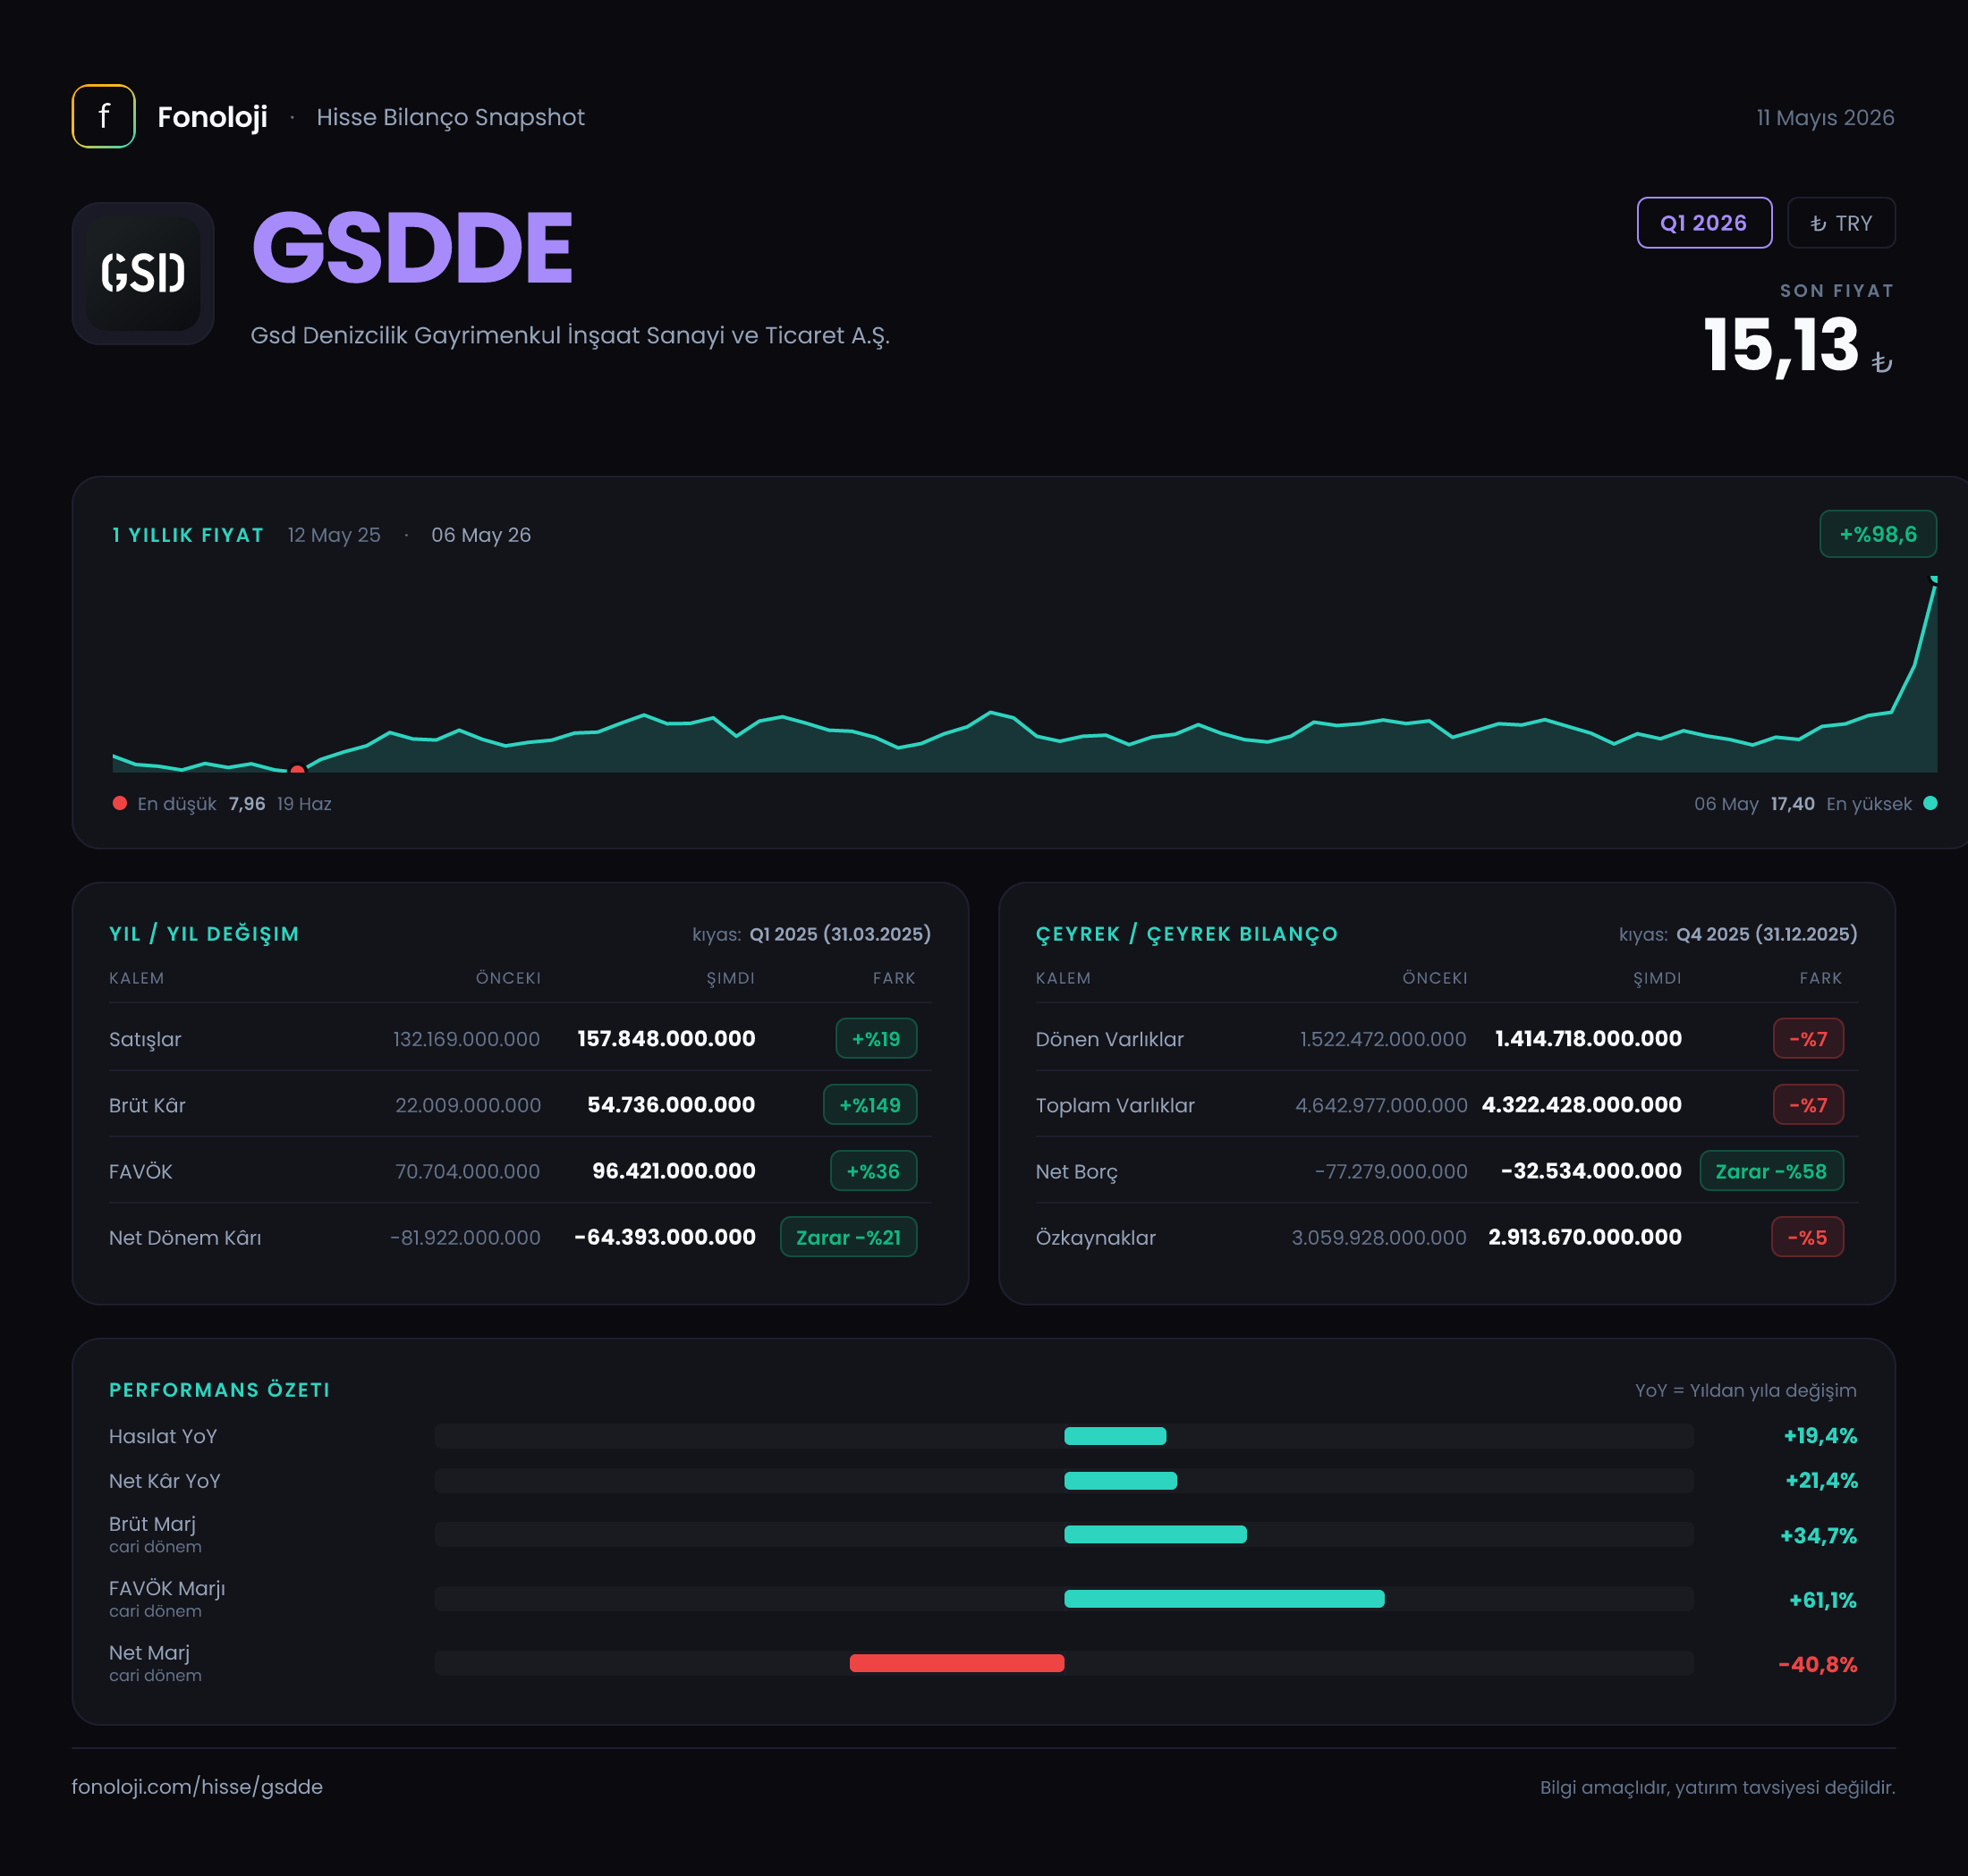The width and height of the screenshot is (1968, 1876).
Task: Click the teal 'En yüksek' legend dot
Action: 1930,803
